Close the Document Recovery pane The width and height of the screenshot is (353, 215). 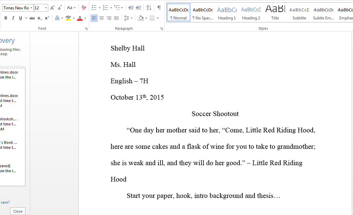coord(17,211)
